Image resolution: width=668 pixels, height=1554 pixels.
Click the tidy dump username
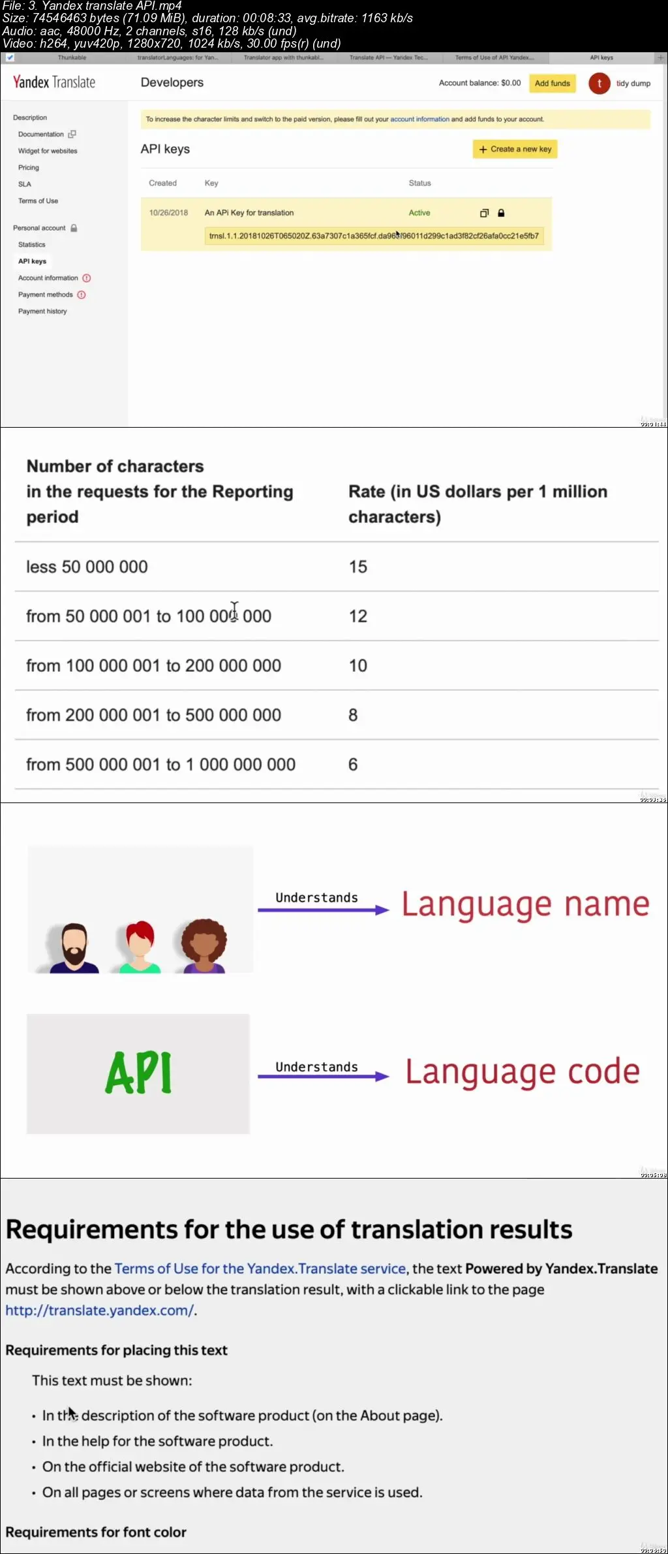click(633, 84)
